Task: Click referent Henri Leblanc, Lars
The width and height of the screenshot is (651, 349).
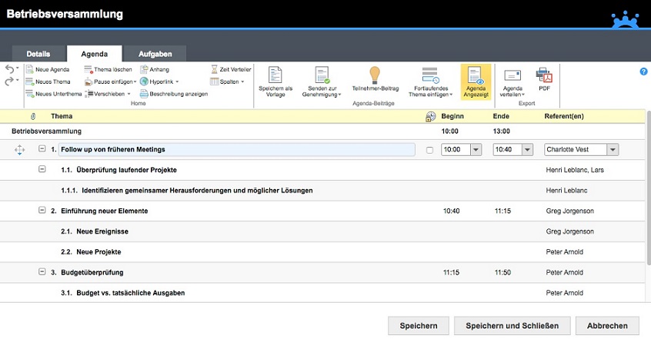Action: point(575,170)
